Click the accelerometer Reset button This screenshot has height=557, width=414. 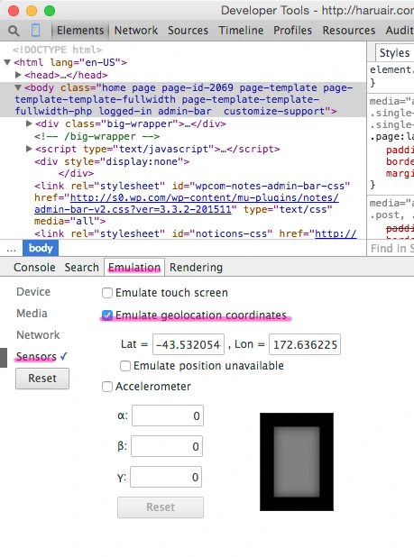pos(161,507)
